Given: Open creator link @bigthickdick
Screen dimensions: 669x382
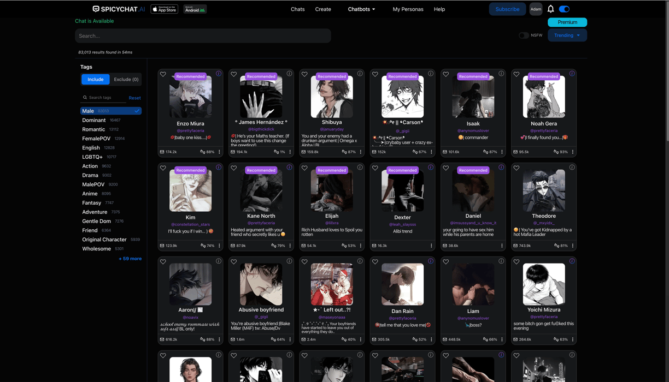Looking at the screenshot, I should click(x=261, y=129).
